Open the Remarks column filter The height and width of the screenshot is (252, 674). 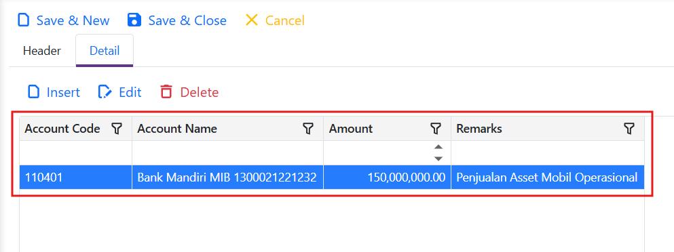629,128
